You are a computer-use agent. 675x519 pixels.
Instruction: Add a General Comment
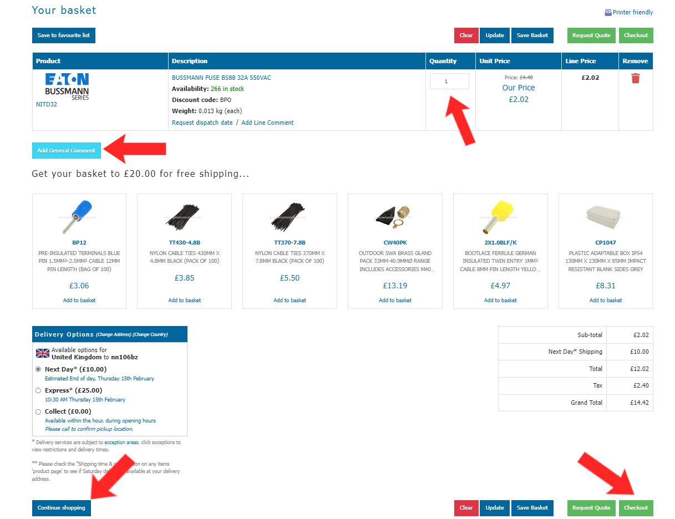click(x=66, y=150)
